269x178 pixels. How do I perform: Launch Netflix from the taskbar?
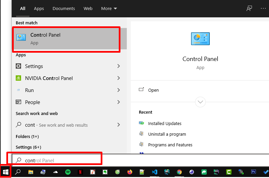point(80,172)
